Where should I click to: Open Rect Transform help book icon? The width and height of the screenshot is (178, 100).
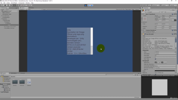click(x=172, y=14)
